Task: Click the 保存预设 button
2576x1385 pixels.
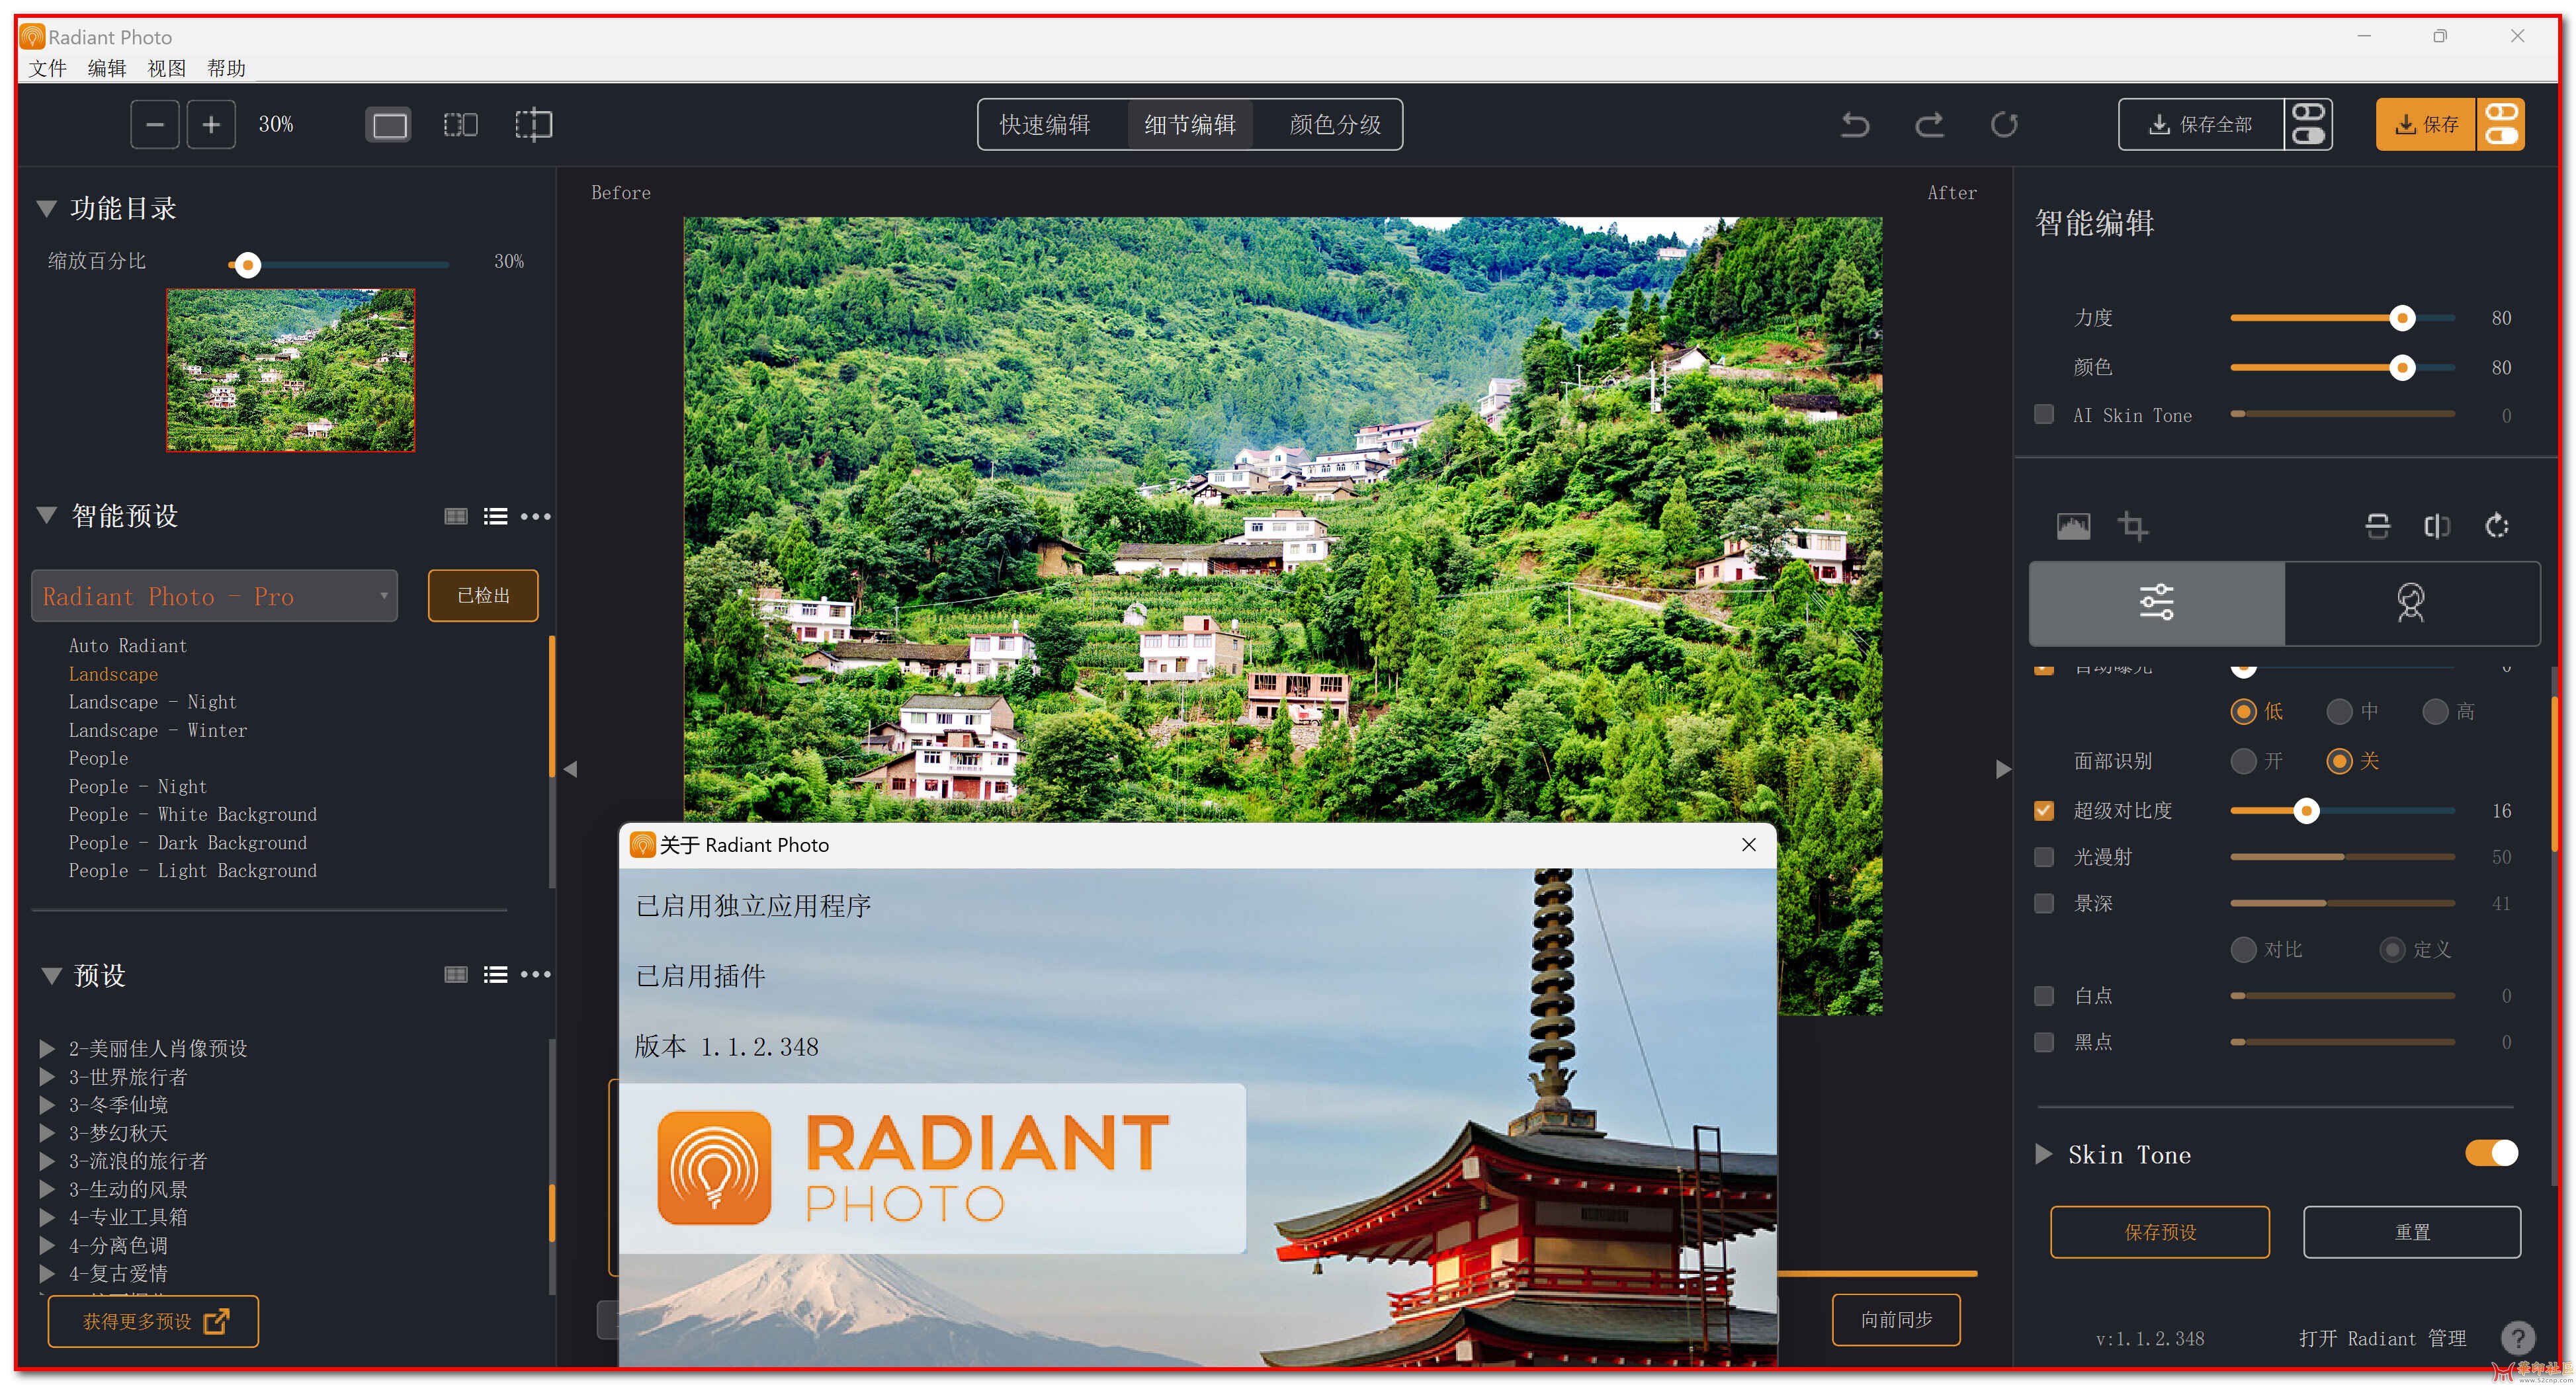Action: coord(2160,1233)
